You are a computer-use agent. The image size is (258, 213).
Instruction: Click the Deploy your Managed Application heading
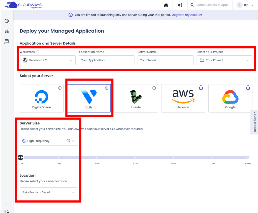tap(62, 31)
